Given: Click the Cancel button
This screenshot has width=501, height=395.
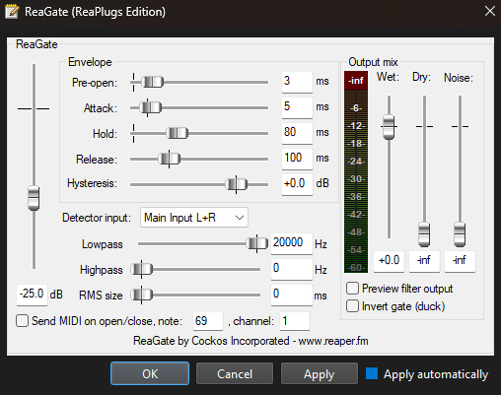Looking at the screenshot, I should tap(235, 373).
